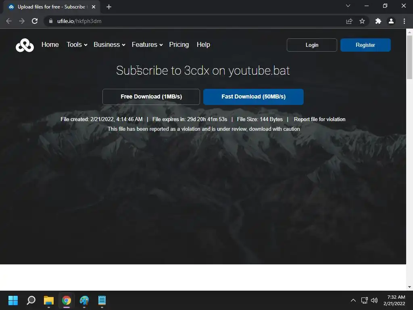Screen dimensions: 413x310
Task: Click Report file for violation link
Action: (319, 119)
